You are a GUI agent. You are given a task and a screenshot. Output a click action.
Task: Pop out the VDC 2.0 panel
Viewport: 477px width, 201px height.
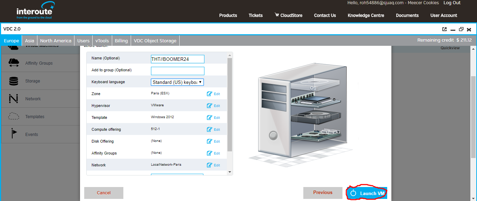pyautogui.click(x=445, y=29)
